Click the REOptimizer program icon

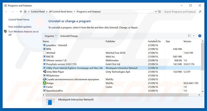[x=45, y=75]
